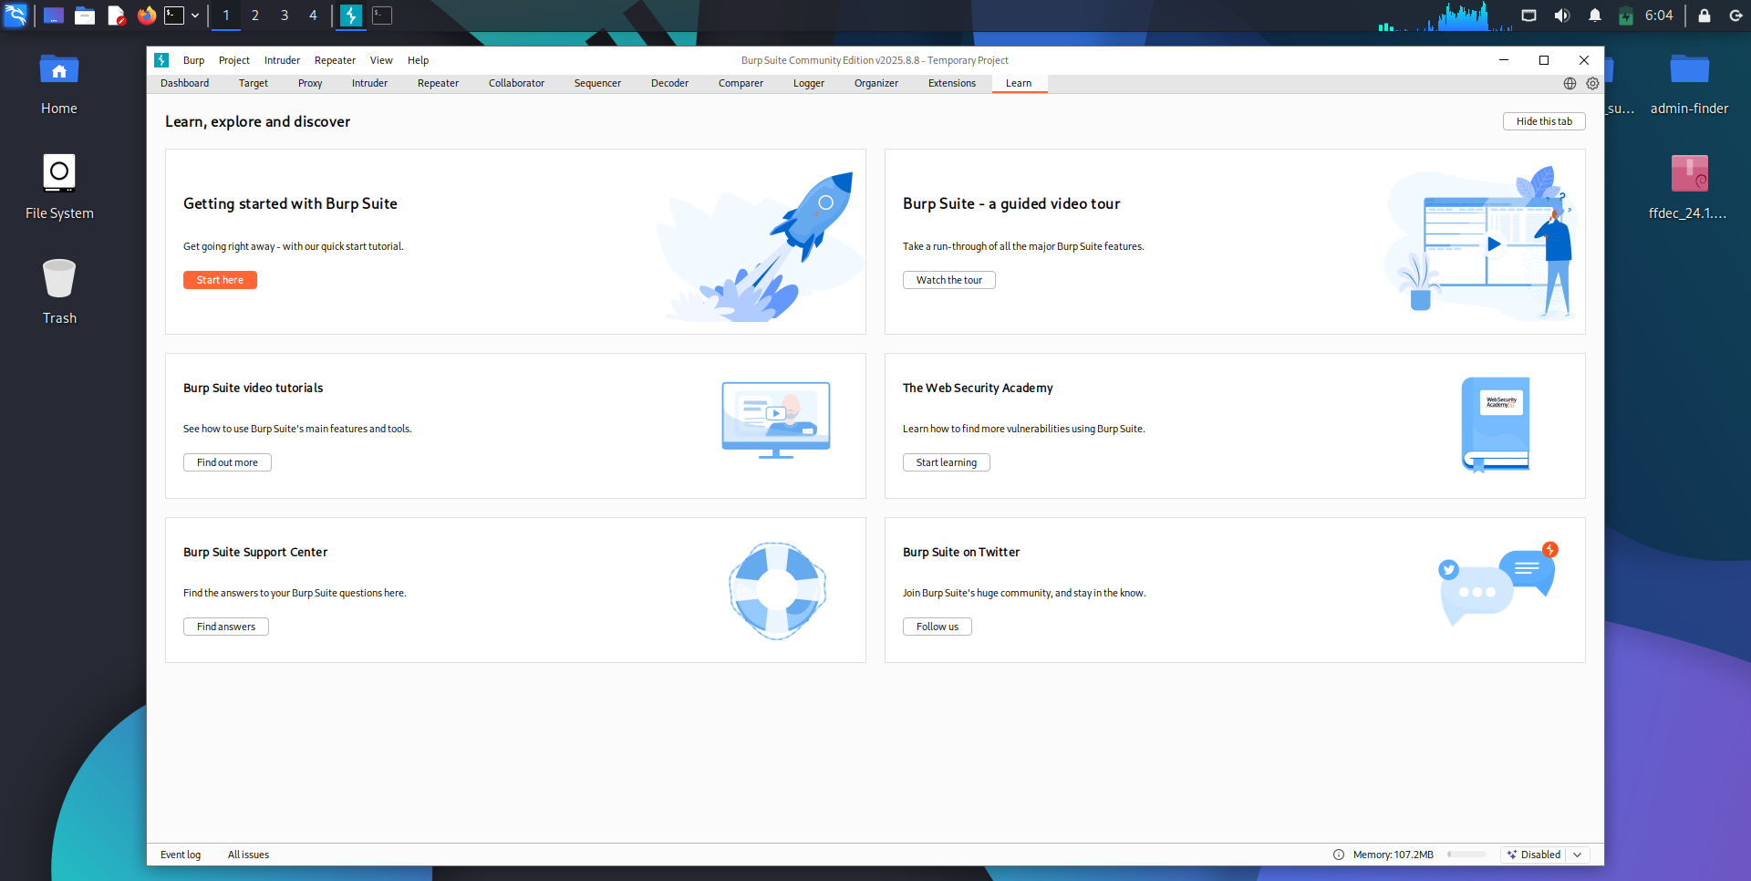Switch to the Organizer tab

876,83
